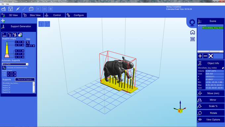Open the File menu
Screen dimensions: 225x127
pyautogui.click(x=3, y=4)
